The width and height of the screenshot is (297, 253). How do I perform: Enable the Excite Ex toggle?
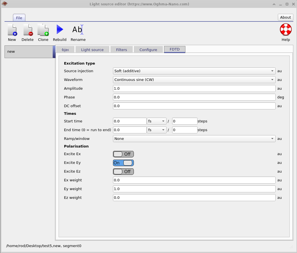tap(123, 154)
